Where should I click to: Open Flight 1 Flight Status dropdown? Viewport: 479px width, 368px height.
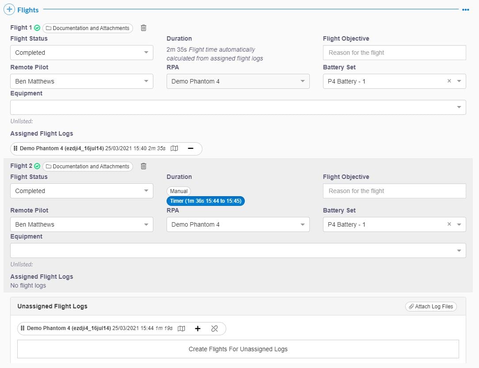pos(81,53)
